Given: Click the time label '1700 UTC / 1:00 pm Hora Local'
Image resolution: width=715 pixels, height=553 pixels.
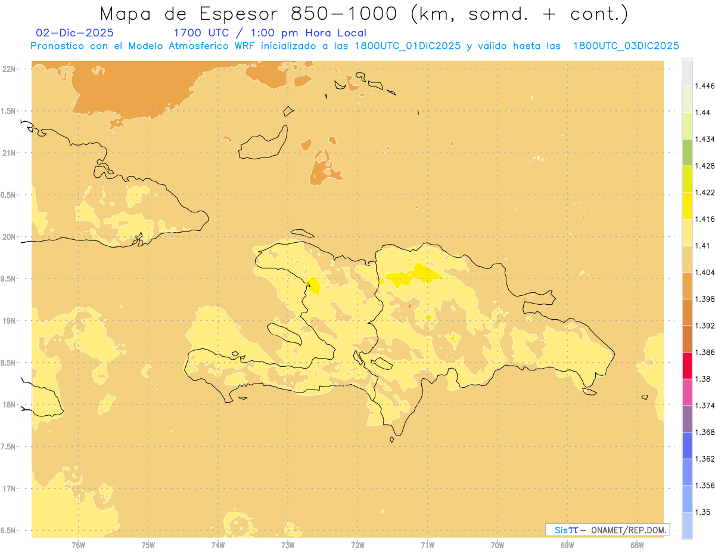Looking at the screenshot, I should pyautogui.click(x=270, y=33).
